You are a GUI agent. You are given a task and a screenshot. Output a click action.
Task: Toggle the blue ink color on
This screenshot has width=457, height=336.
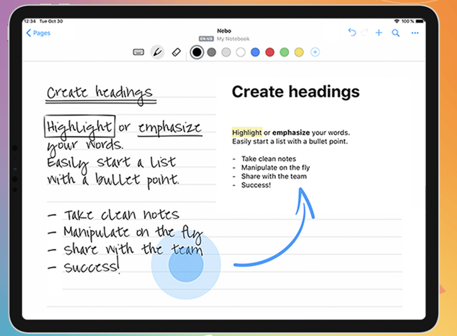click(x=255, y=52)
